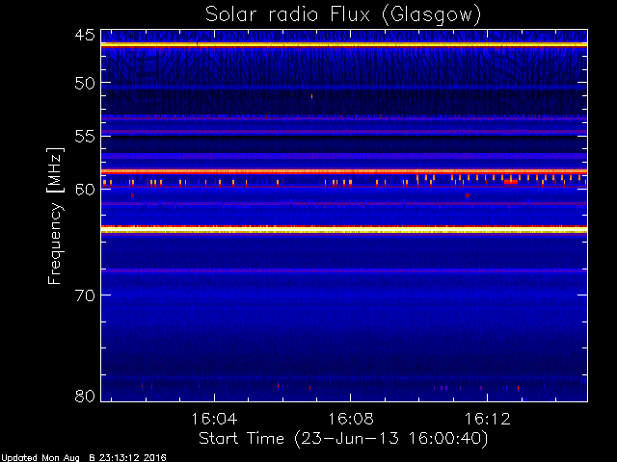Click the 'Frequency [MHz]' axis label
The width and height of the screenshot is (617, 462).
click(x=55, y=216)
